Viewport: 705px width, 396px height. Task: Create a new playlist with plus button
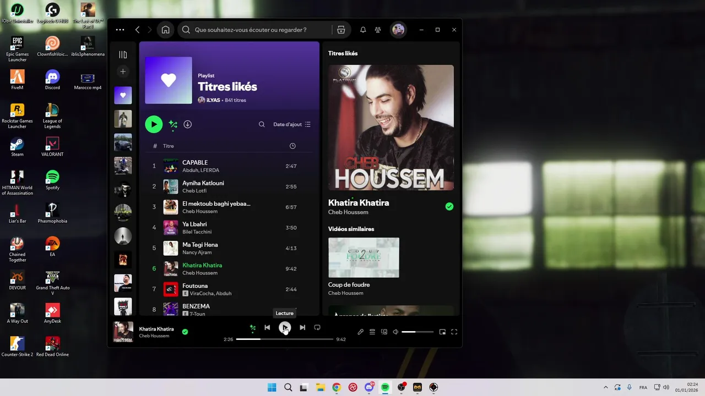123,71
